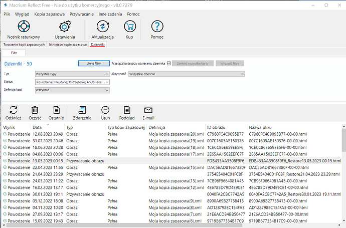The image size is (346, 228).
Task: Click the scroll right arrow at list bottom
Action: click(339, 225)
